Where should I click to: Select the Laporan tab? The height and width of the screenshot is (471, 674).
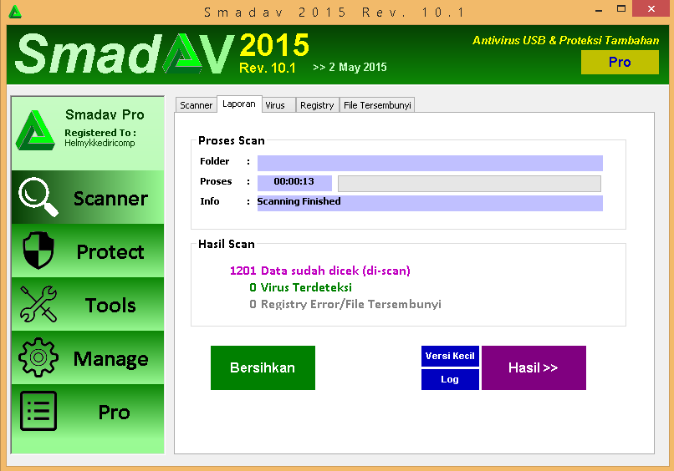click(239, 104)
